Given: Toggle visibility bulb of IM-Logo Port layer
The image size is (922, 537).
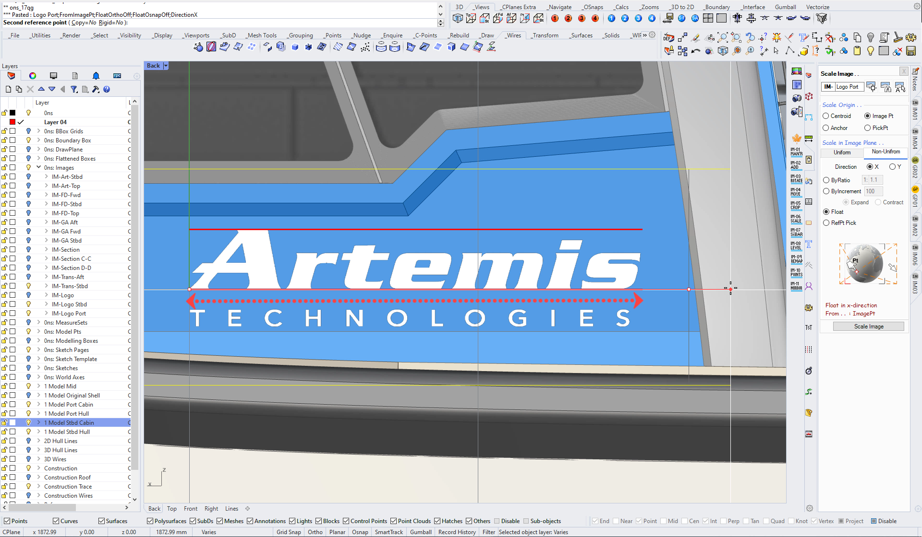Looking at the screenshot, I should [28, 314].
